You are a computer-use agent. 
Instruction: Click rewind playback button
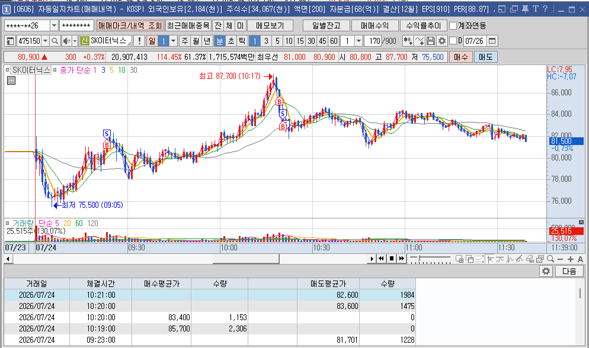pyautogui.click(x=381, y=259)
